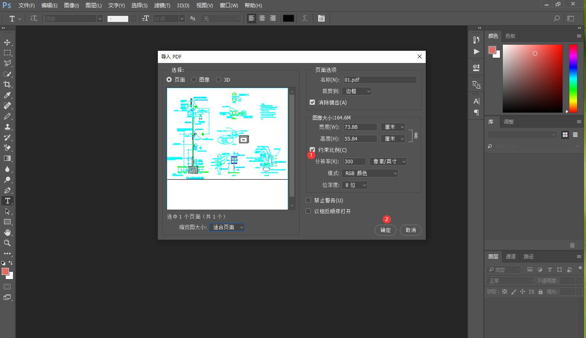This screenshot has width=586, height=338.
Task: Open the 裁剪到 dropdown
Action: (357, 91)
